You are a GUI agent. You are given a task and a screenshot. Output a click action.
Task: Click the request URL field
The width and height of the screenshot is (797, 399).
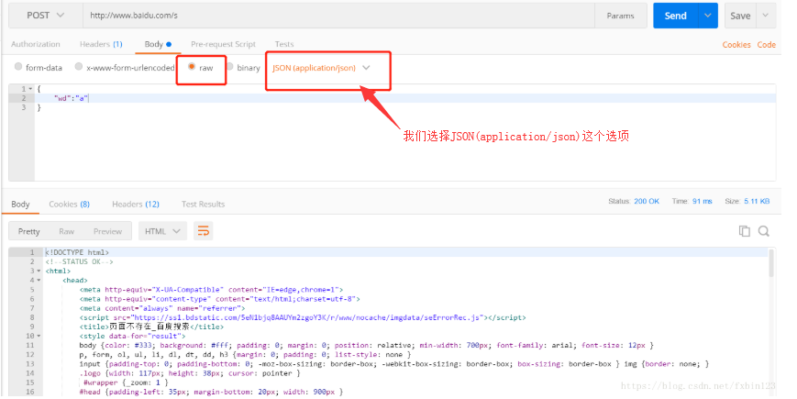click(x=338, y=16)
